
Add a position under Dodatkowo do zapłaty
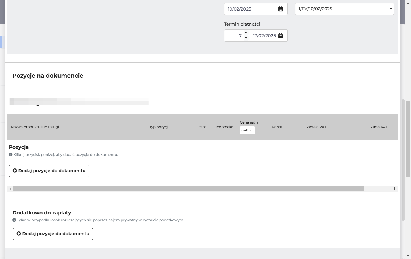coord(53,234)
